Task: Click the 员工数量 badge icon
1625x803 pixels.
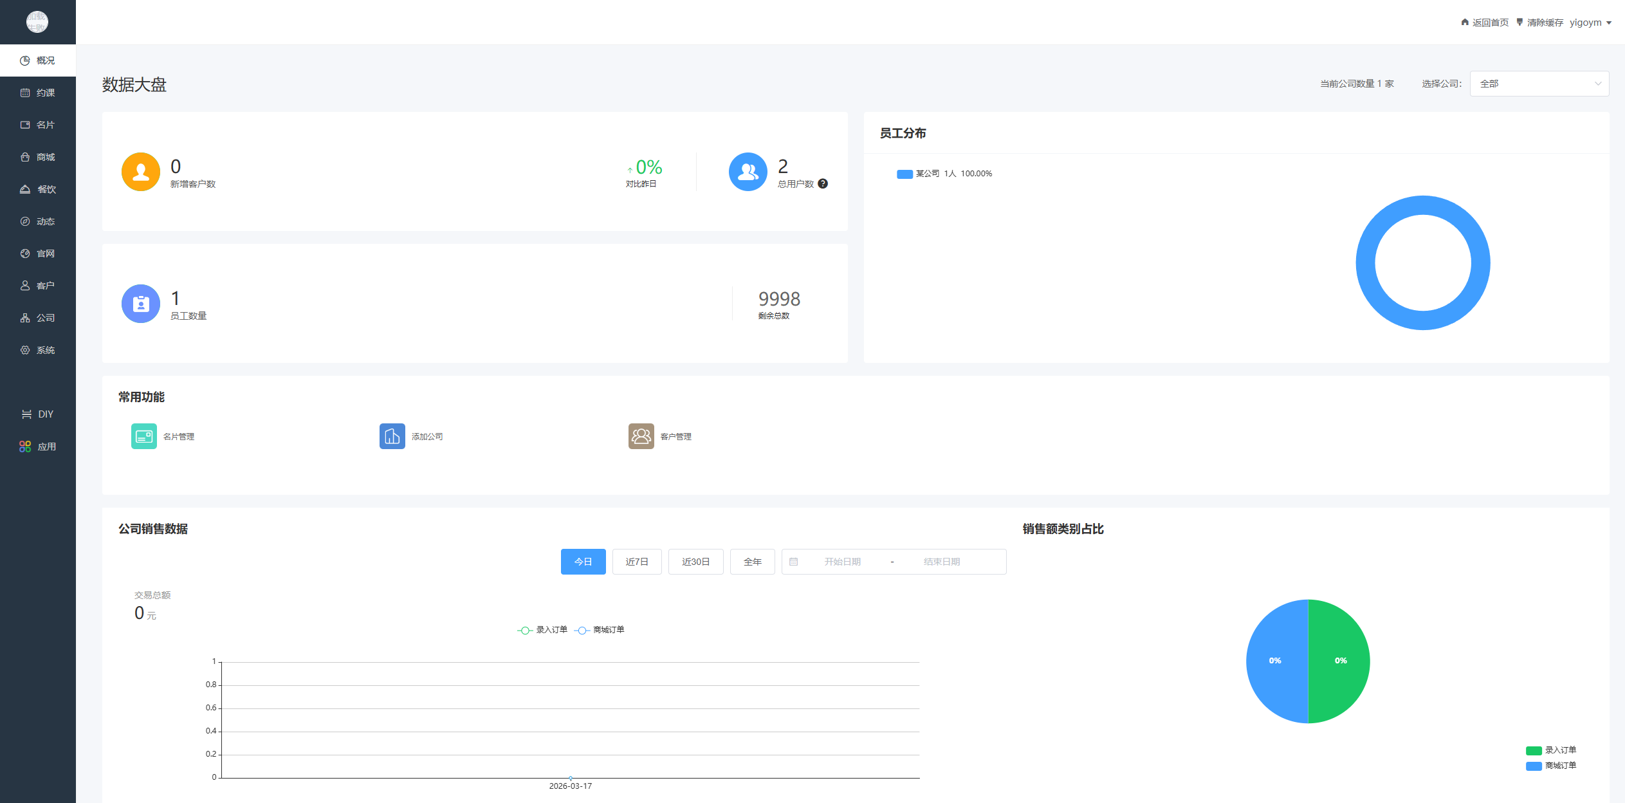Action: coord(141,304)
